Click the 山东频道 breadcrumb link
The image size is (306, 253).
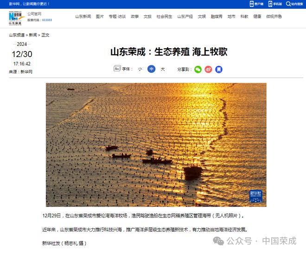(17, 35)
